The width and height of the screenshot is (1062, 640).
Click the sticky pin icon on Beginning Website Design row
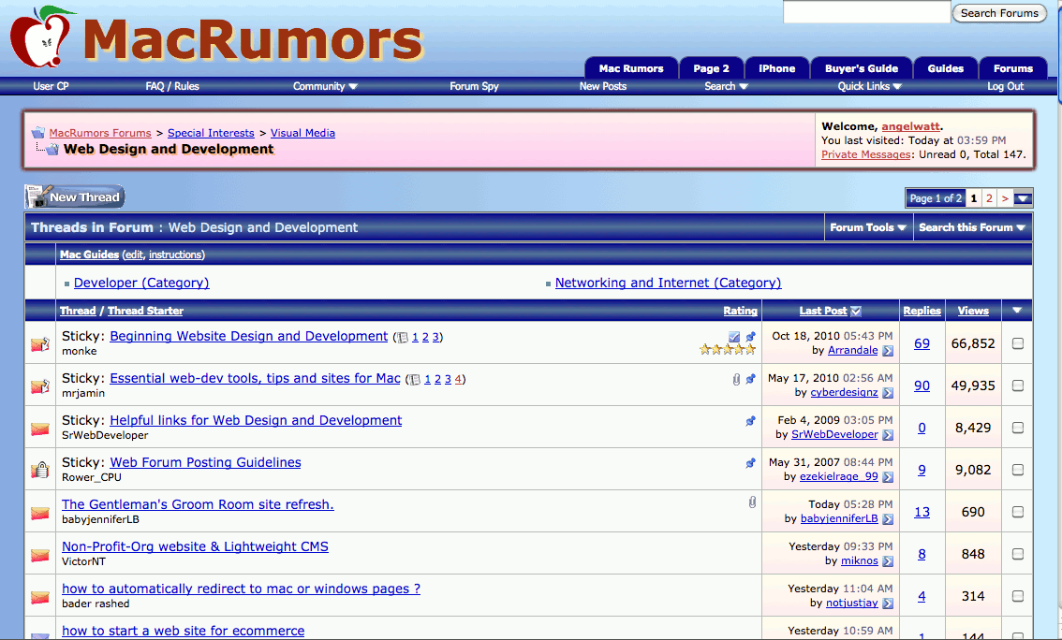[x=750, y=336]
